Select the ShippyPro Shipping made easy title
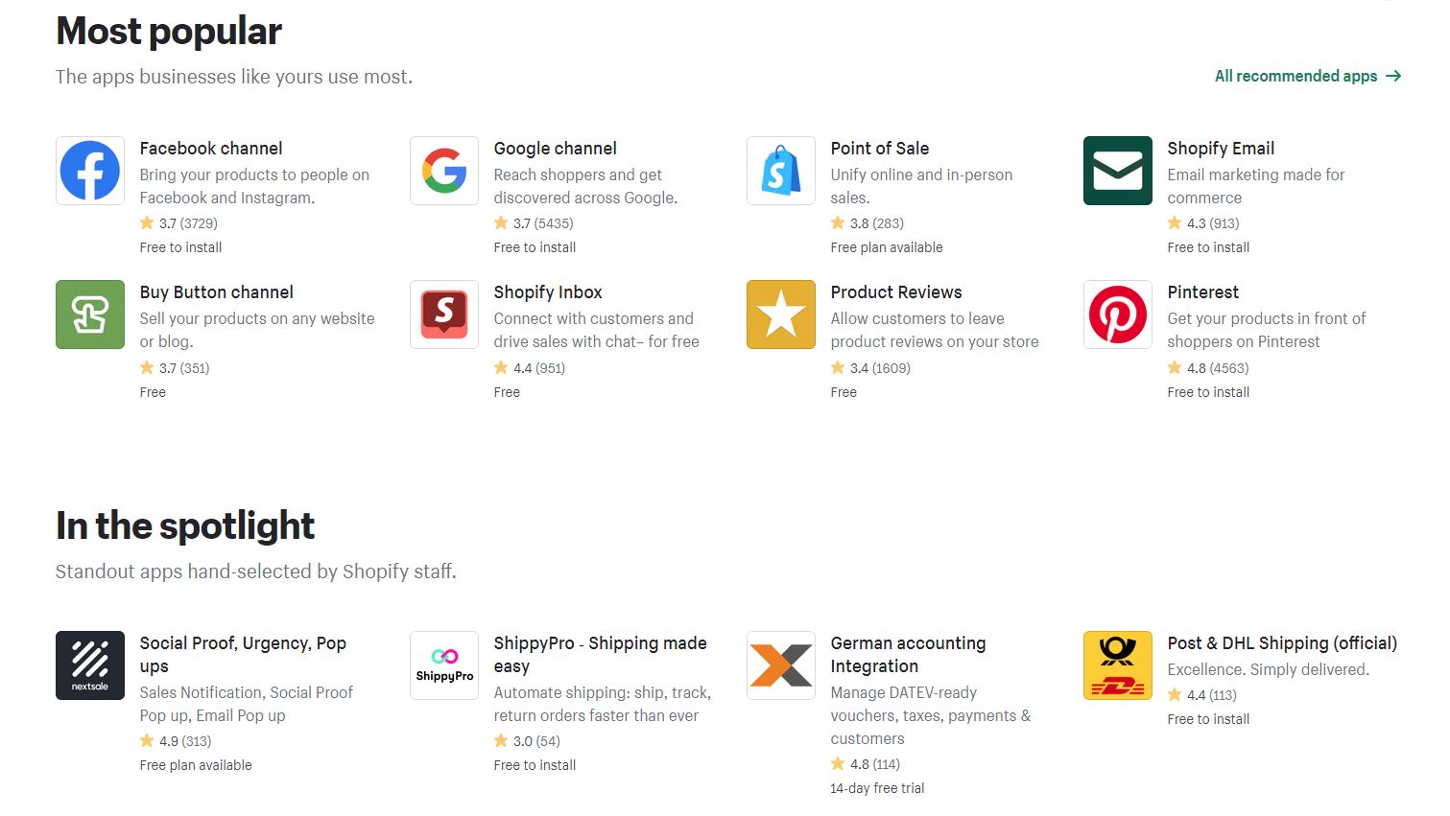The image size is (1450, 816). coord(600,654)
